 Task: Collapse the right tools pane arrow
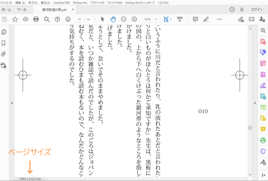point(255,103)
